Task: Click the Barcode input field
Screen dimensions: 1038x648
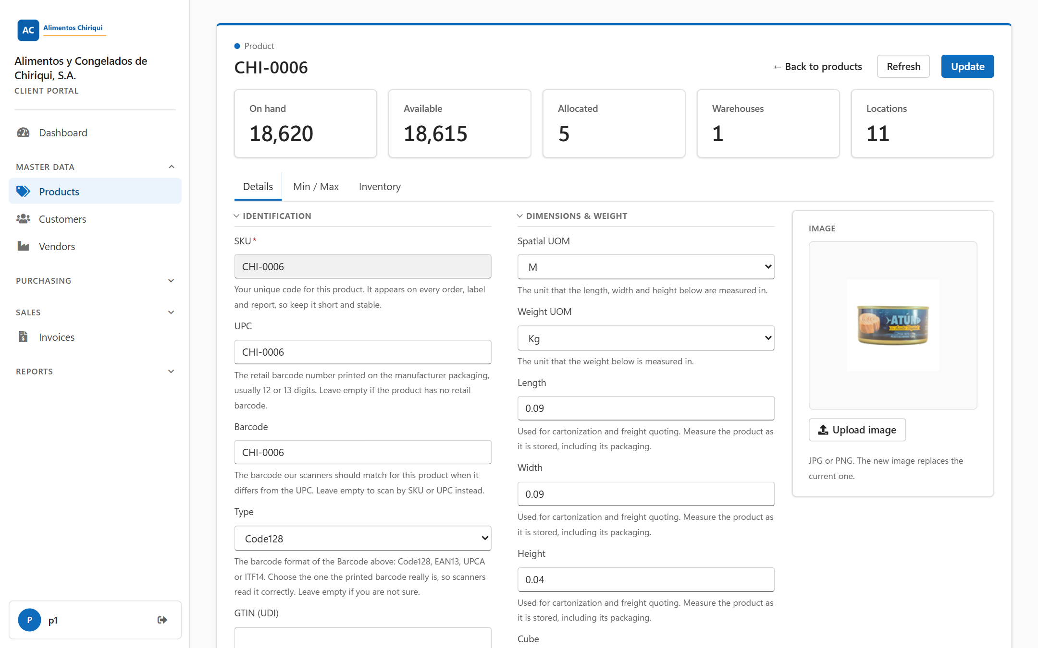Action: (363, 452)
